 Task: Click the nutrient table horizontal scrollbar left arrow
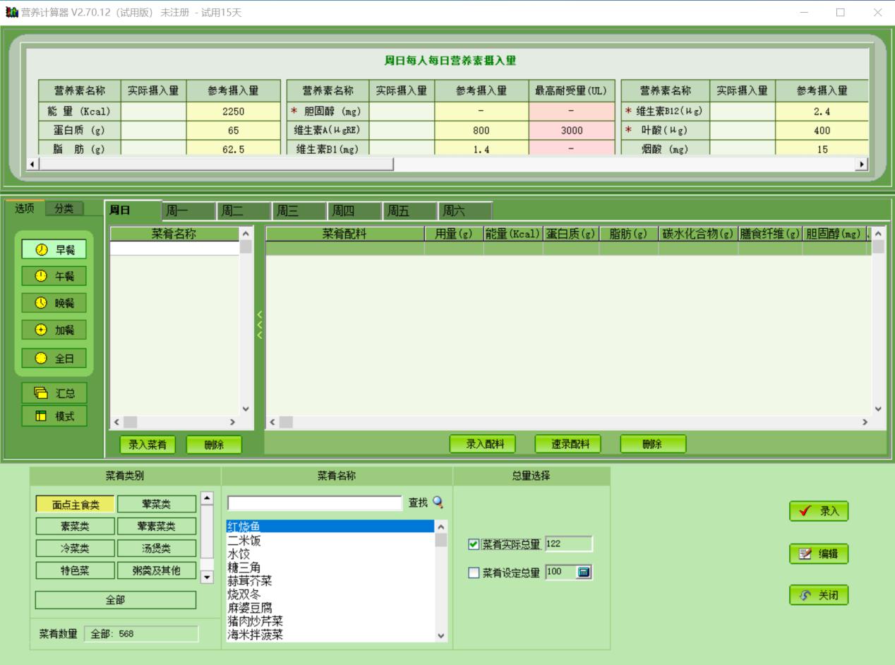(x=32, y=164)
